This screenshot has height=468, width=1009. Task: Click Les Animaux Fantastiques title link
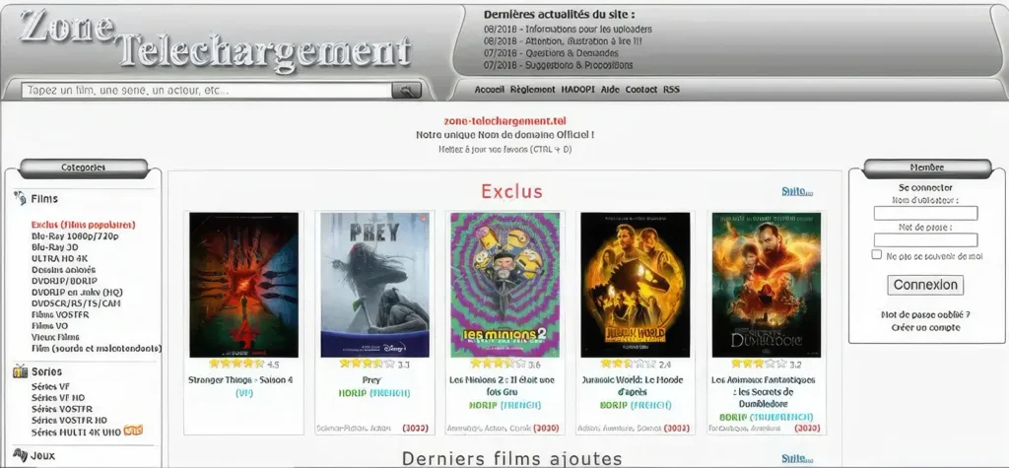pos(764,392)
